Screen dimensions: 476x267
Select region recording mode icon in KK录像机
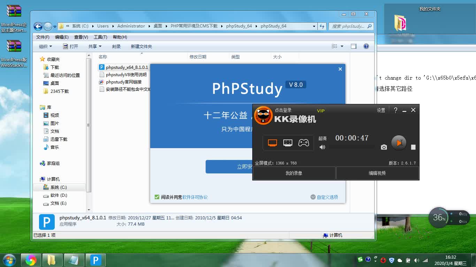click(x=288, y=143)
